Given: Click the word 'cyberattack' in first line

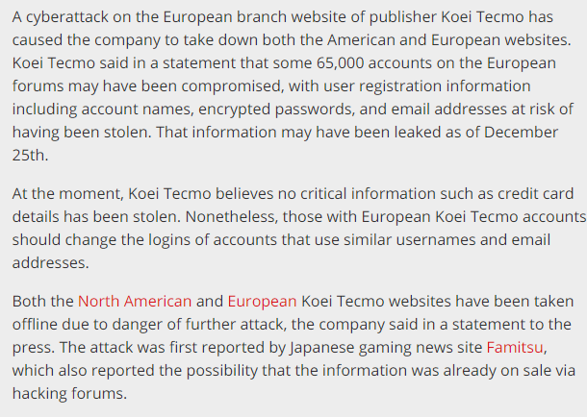Looking at the screenshot, I should point(67,17).
